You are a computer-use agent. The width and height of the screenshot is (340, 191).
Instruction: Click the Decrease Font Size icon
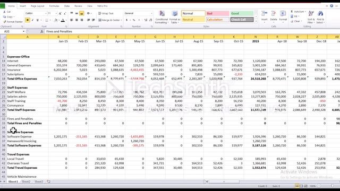point(65,13)
